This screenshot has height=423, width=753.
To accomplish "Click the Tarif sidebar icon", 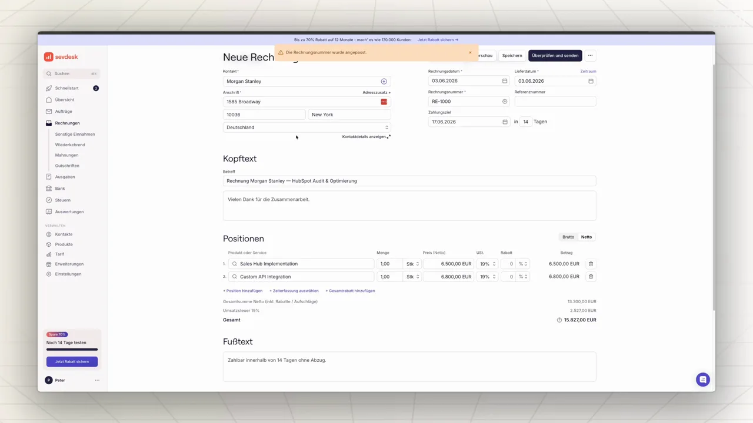I will [x=49, y=254].
